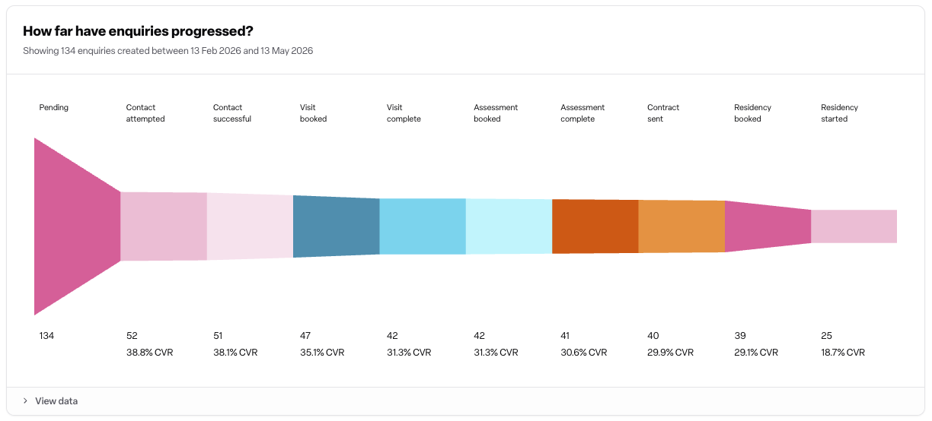The image size is (932, 421).
Task: Click the light cyan Assessment booked segment
Action: coord(509,226)
